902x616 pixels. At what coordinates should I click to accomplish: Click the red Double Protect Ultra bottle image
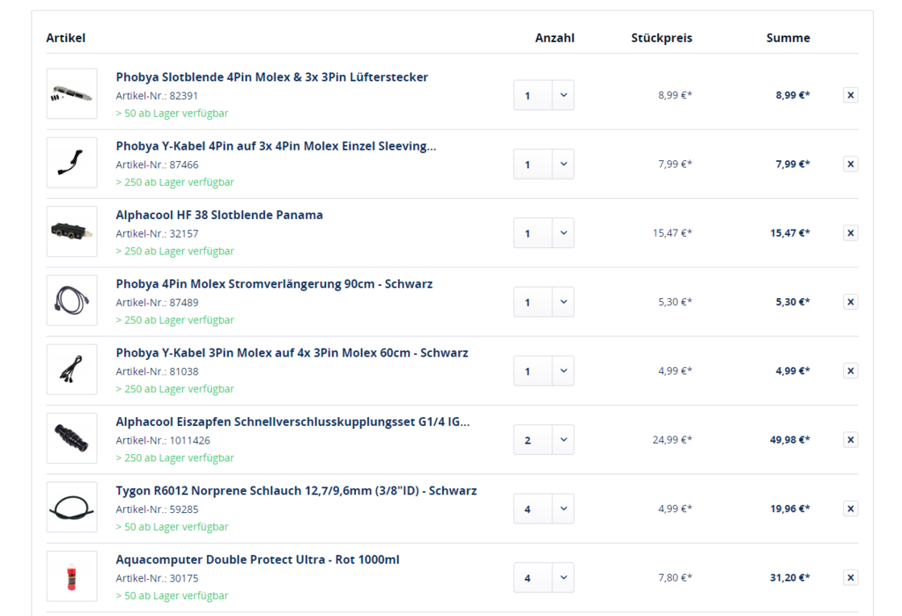tap(71, 576)
